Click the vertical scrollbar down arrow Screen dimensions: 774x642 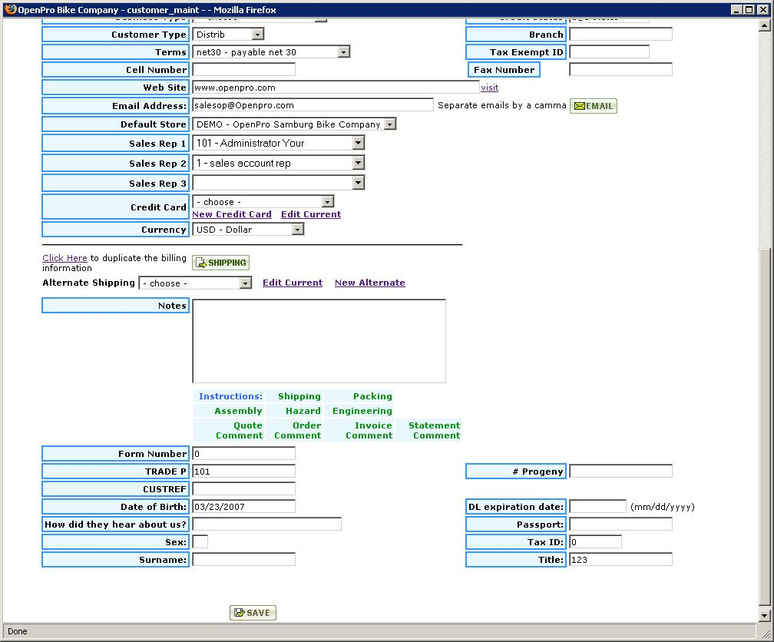coord(764,615)
